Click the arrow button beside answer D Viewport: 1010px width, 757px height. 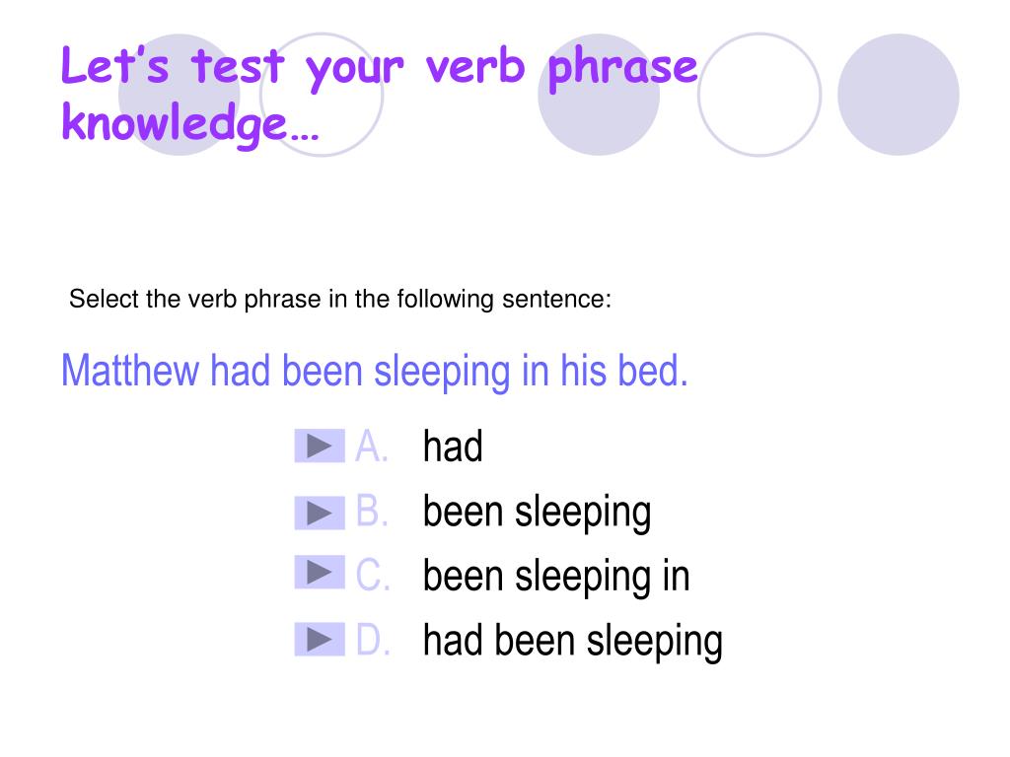(x=320, y=639)
